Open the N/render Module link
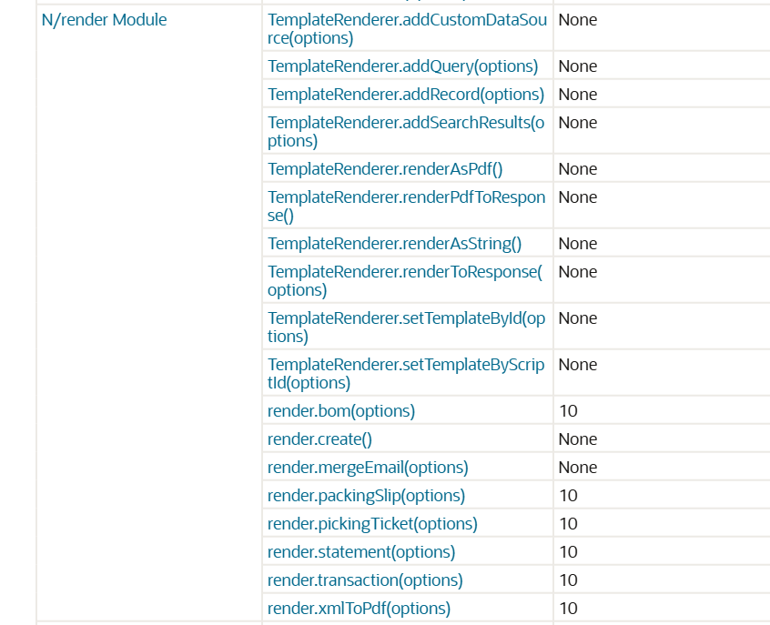 pyautogui.click(x=104, y=19)
